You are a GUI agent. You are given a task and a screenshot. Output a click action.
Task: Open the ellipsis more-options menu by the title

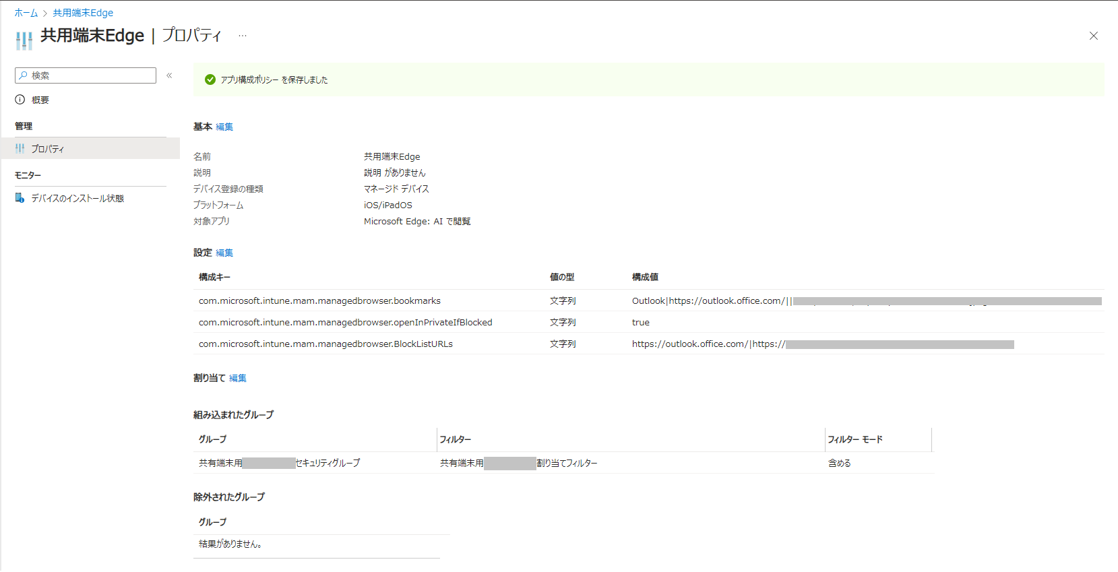(243, 36)
